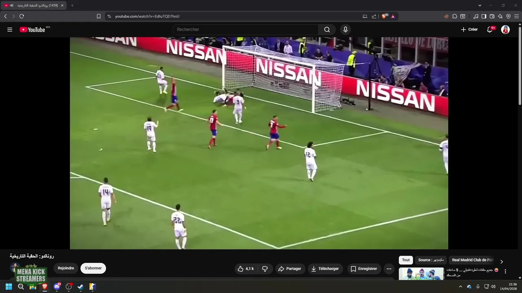522x293 pixels.
Task: Open OBS Studio from the taskbar
Action: (x=69, y=286)
